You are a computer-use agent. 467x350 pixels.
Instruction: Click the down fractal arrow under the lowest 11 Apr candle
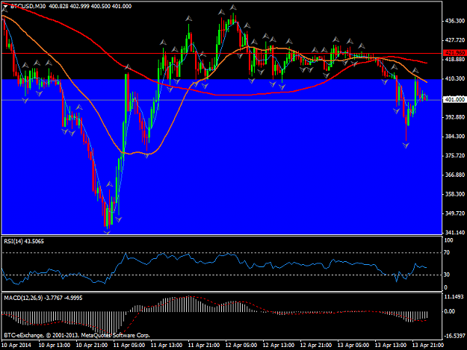[x=107, y=232]
